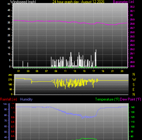Click the 1.1 rainfall scale value
This screenshot has height=140, width=142.
(x=13, y=108)
